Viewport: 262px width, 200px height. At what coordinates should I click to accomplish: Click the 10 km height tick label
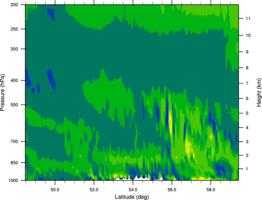point(248,35)
